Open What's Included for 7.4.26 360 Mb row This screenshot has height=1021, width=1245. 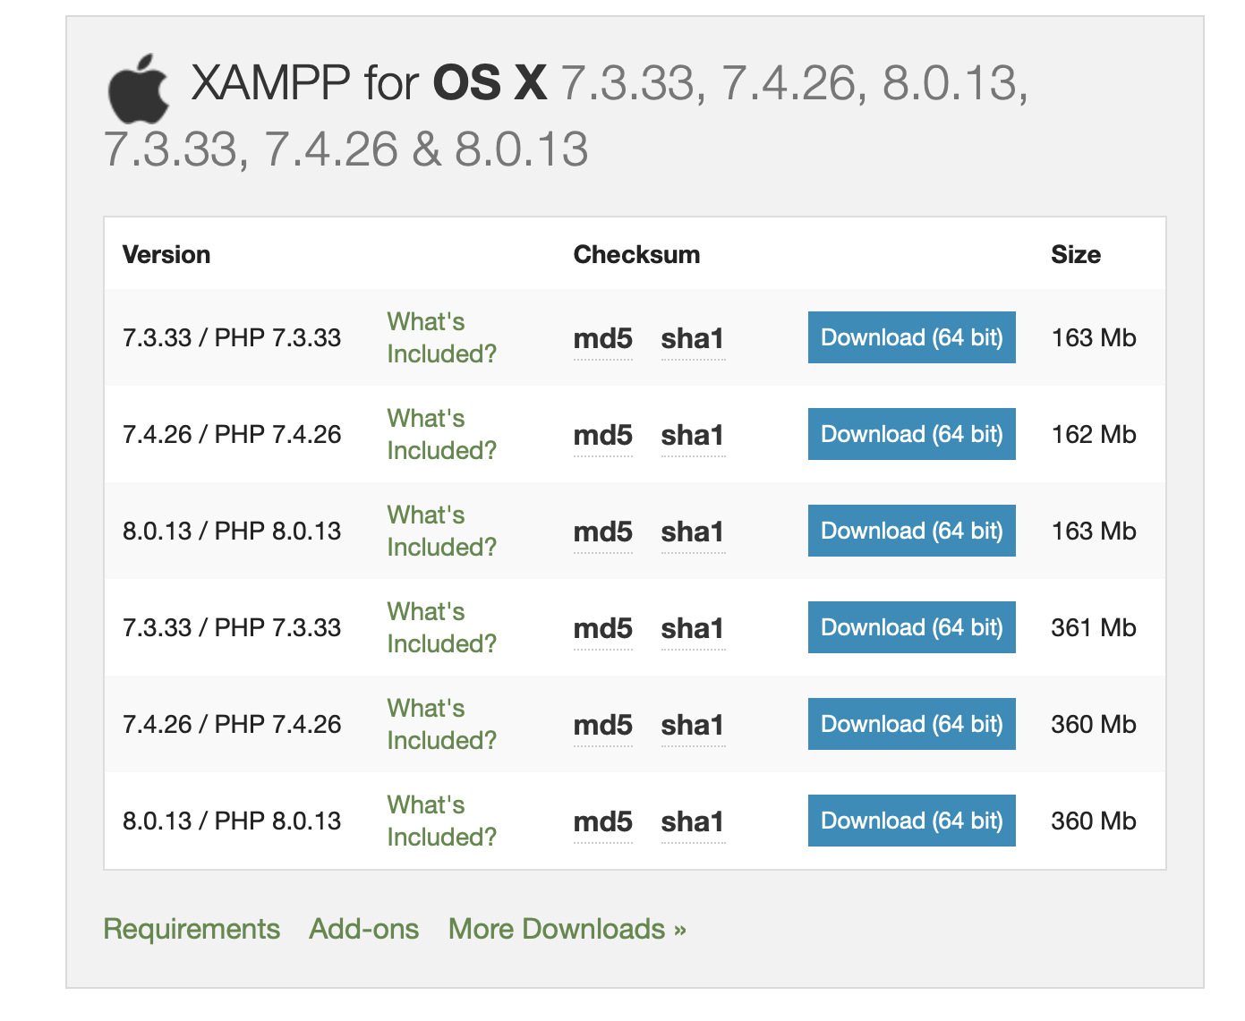coord(441,724)
